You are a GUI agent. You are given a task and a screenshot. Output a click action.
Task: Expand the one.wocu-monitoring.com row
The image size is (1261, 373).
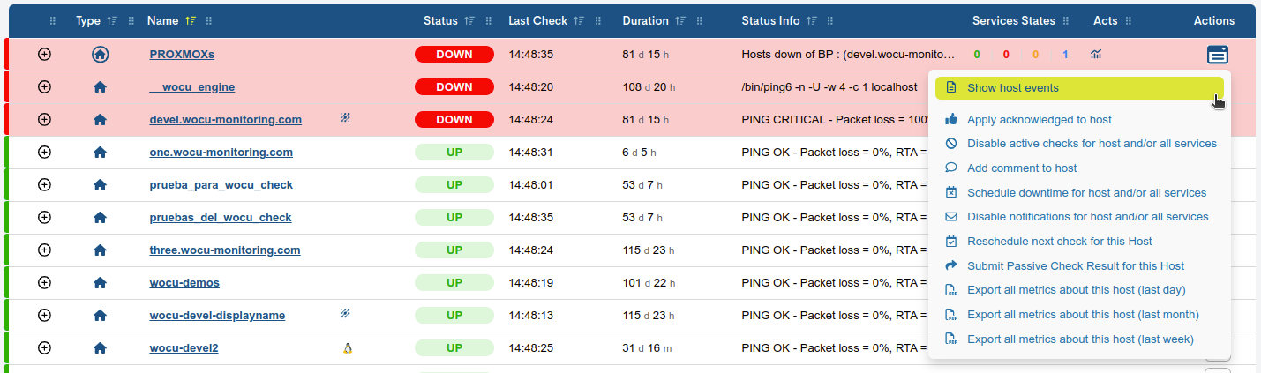click(44, 153)
